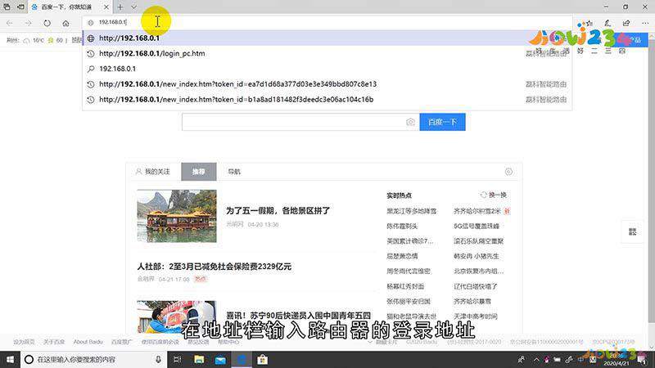Open the People icon in tray
655x368 pixels.
pos(522,359)
